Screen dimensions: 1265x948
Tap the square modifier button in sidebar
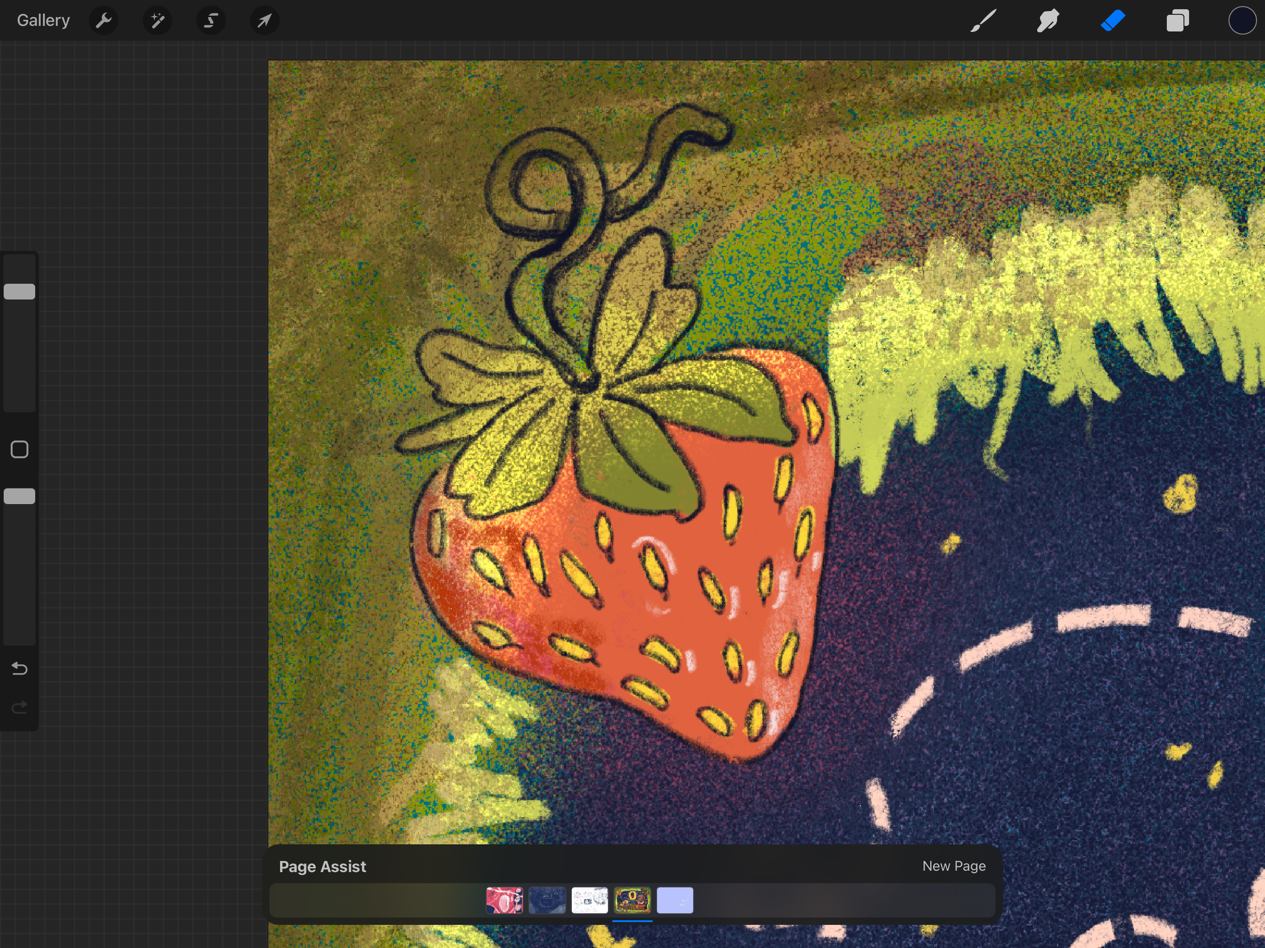pos(19,449)
